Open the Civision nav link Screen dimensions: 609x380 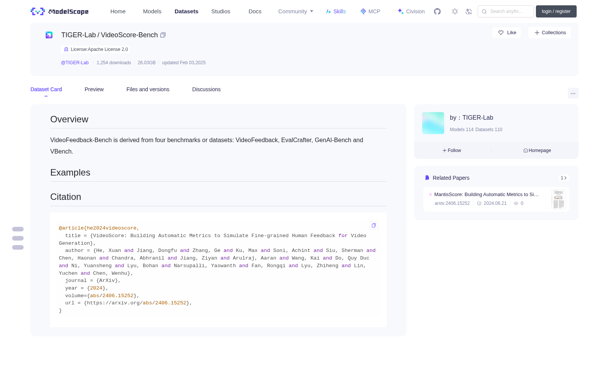click(x=411, y=11)
